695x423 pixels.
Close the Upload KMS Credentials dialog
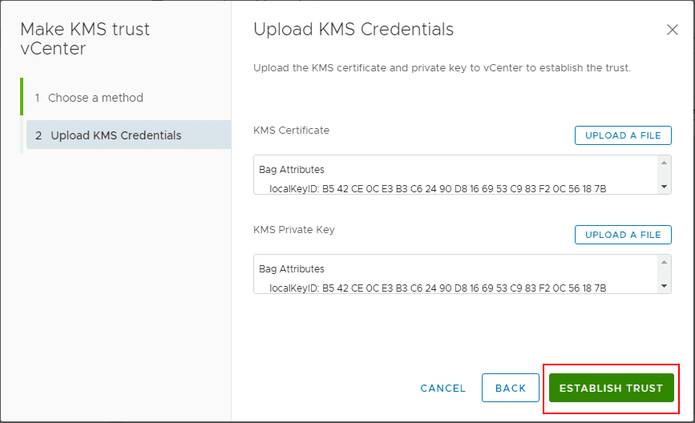[673, 30]
